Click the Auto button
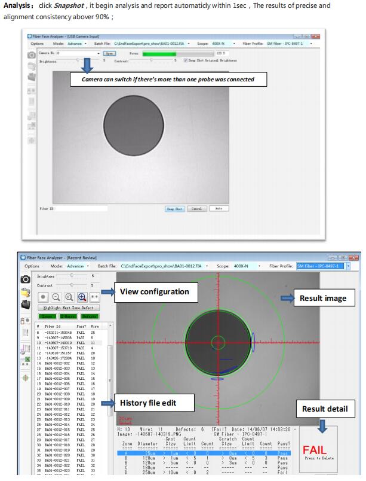Screen dimensions: 366x481 (x=219, y=209)
